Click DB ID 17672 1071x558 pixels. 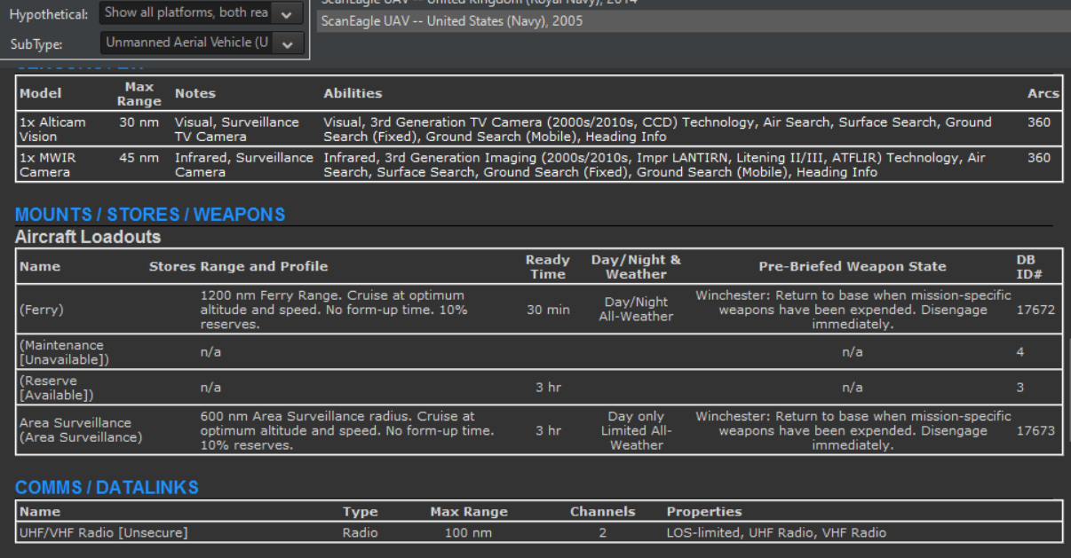click(x=1035, y=310)
